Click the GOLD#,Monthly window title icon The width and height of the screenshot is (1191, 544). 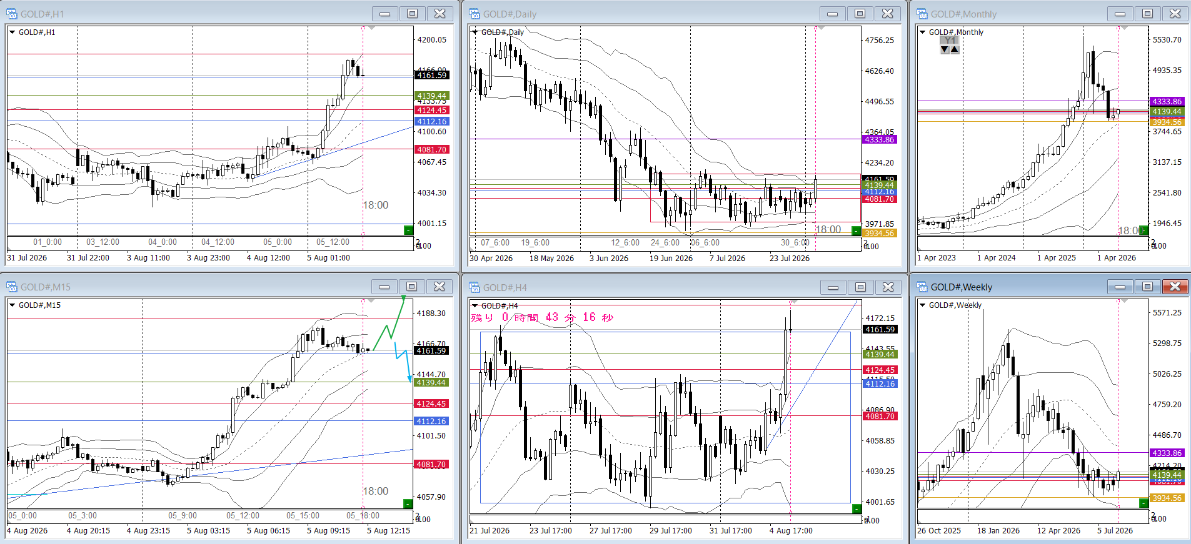click(x=922, y=14)
